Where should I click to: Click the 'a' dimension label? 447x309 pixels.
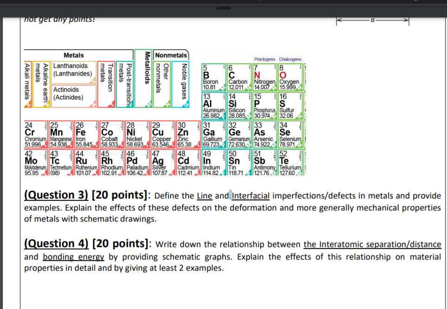372,20
